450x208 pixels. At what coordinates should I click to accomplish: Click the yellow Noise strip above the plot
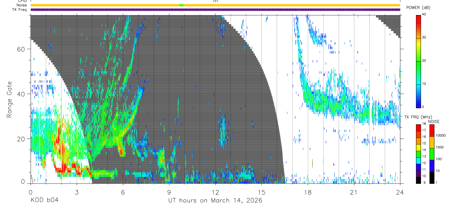(x=215, y=5)
